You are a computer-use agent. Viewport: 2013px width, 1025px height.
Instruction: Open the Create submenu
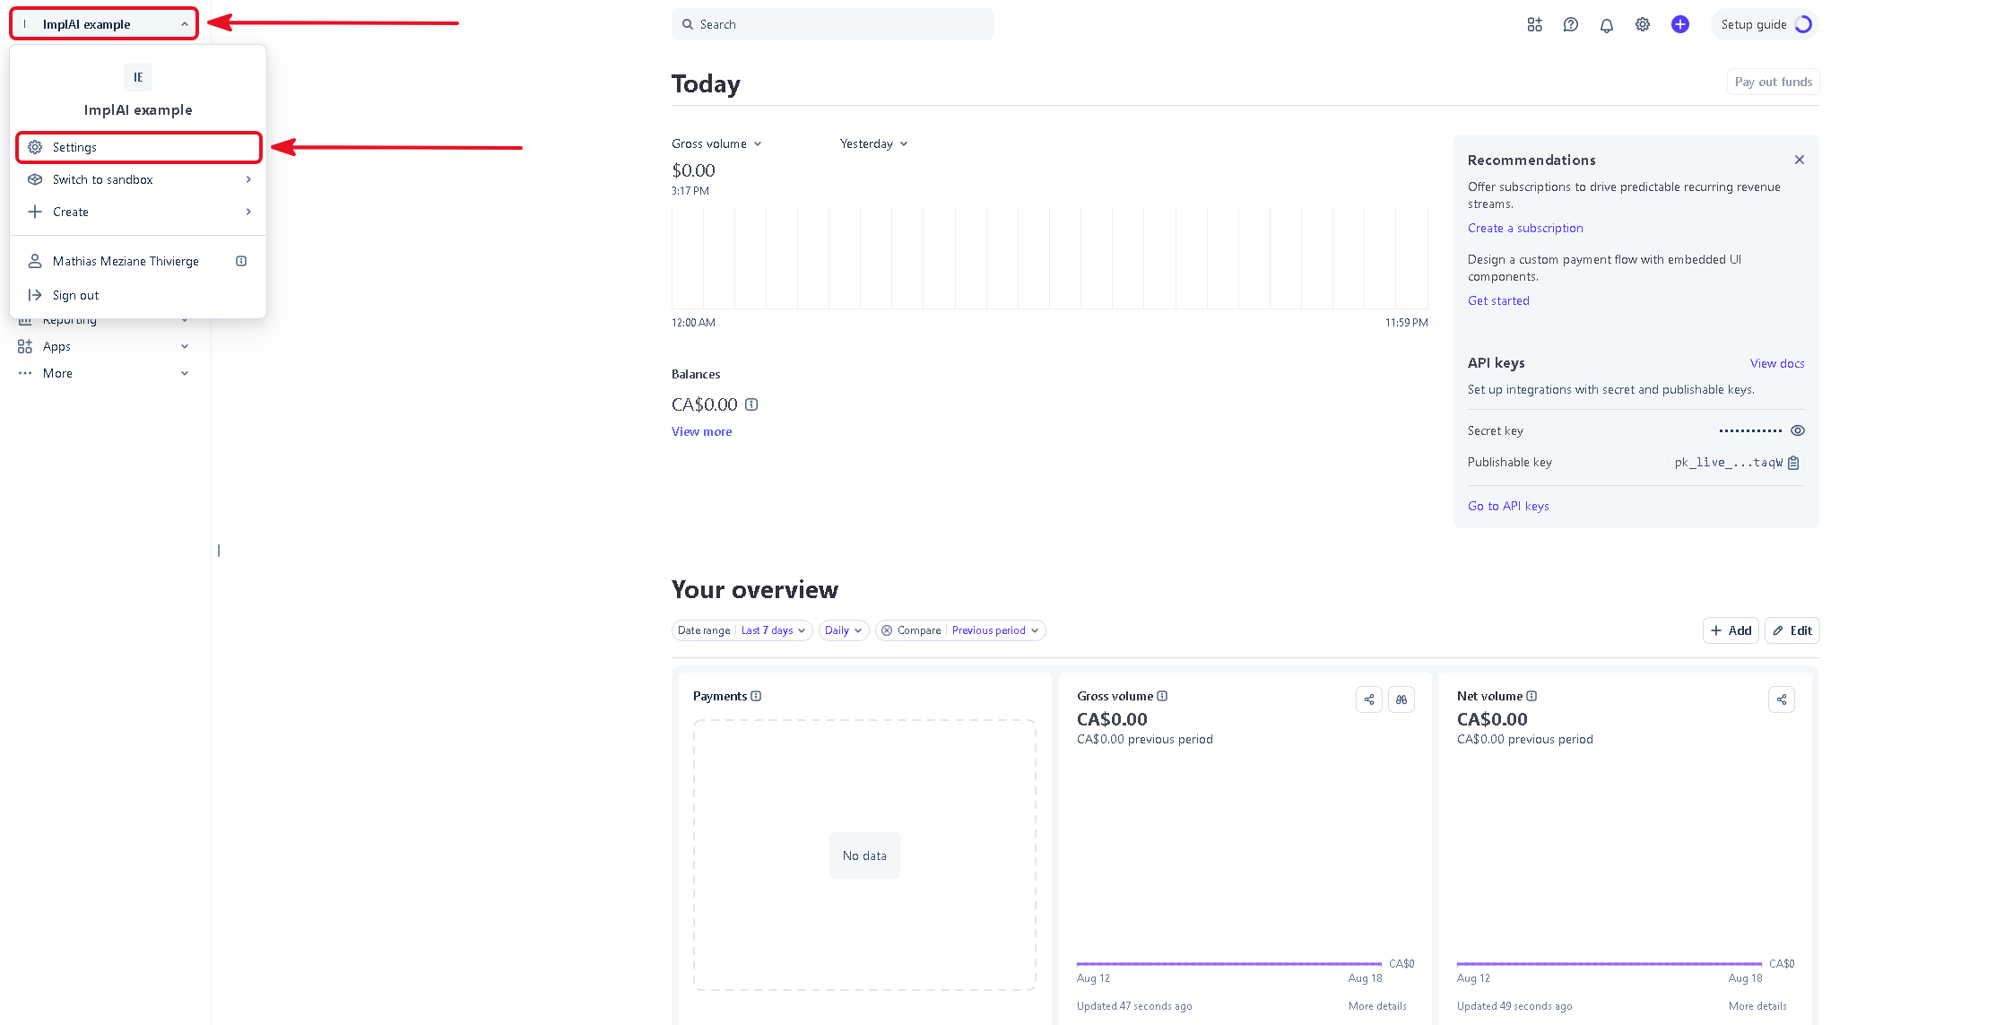tap(139, 212)
